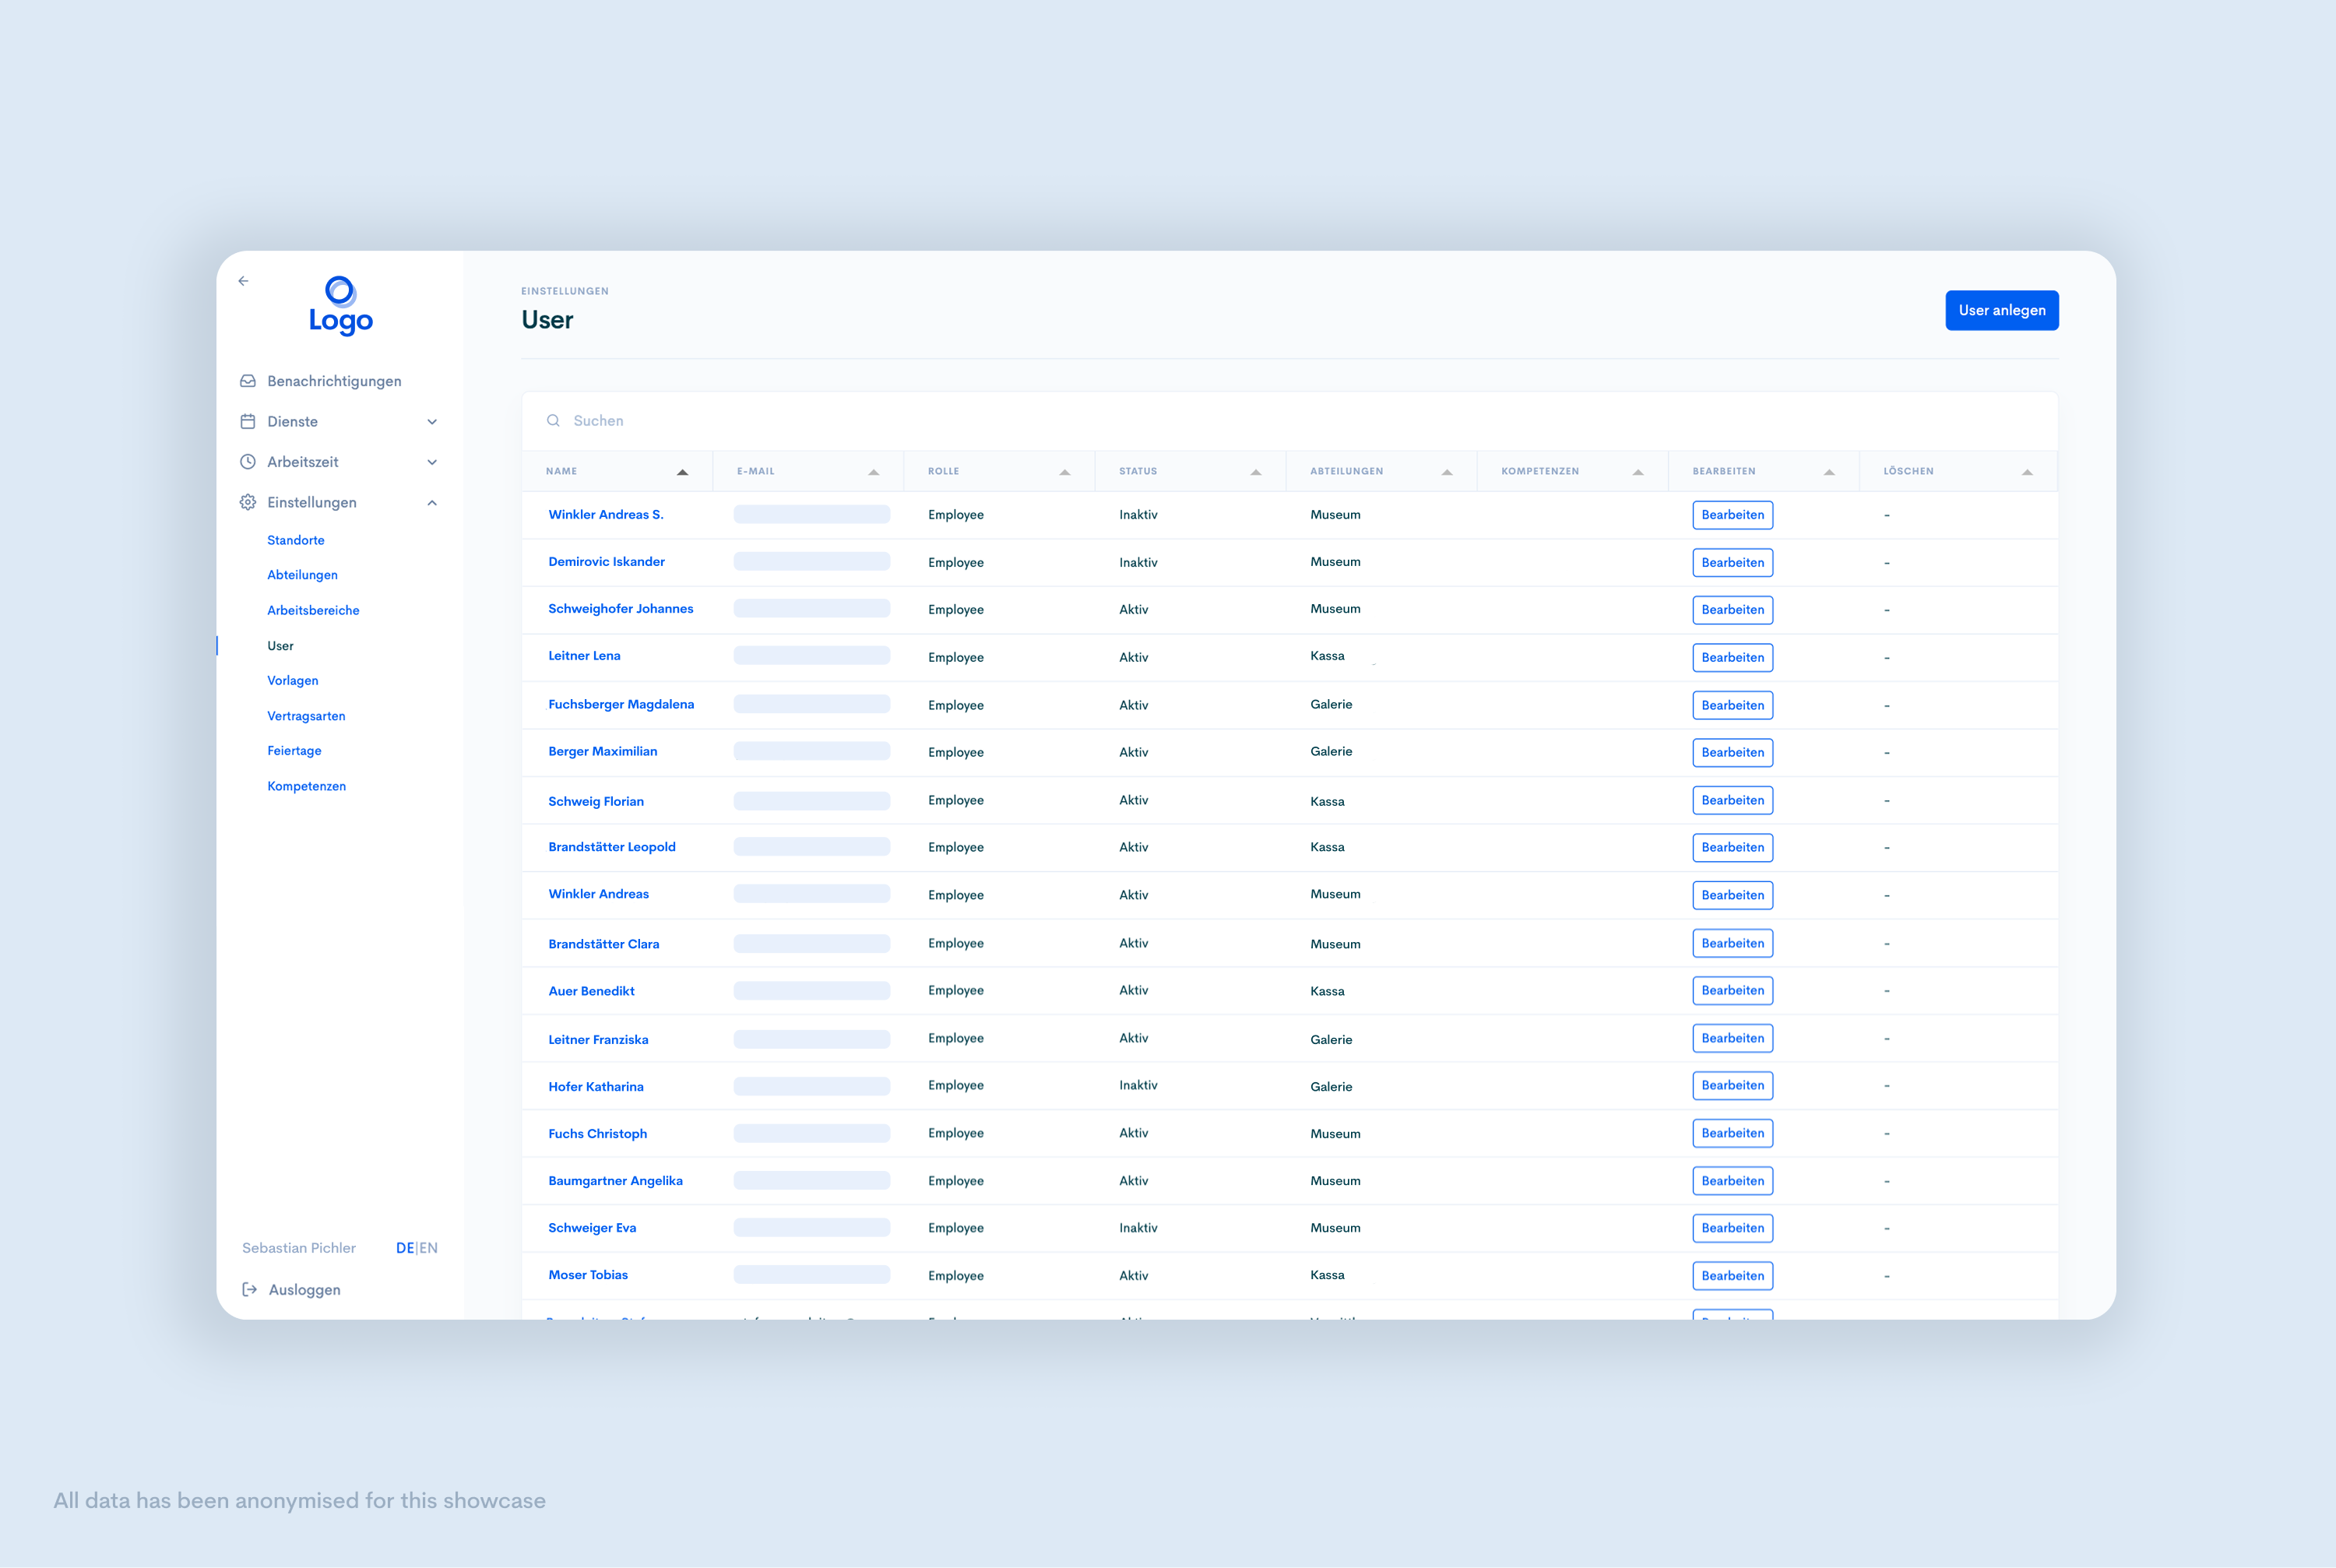Expand the Arbeitszeit menu chevron
2336x1568 pixels.
click(432, 462)
